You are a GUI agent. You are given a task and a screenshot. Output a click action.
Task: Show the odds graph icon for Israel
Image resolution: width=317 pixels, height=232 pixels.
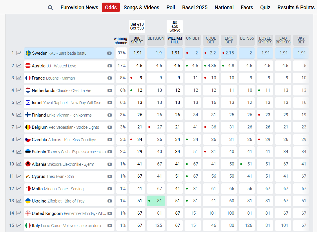(x=19, y=103)
